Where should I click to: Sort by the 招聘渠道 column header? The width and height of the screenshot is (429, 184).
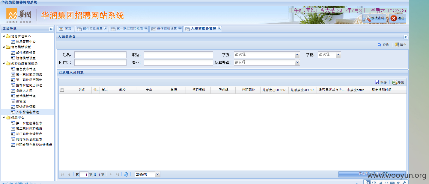point(198,90)
